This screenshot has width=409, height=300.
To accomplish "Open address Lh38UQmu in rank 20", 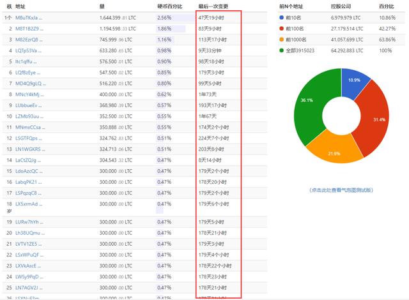I will [x=30, y=232].
